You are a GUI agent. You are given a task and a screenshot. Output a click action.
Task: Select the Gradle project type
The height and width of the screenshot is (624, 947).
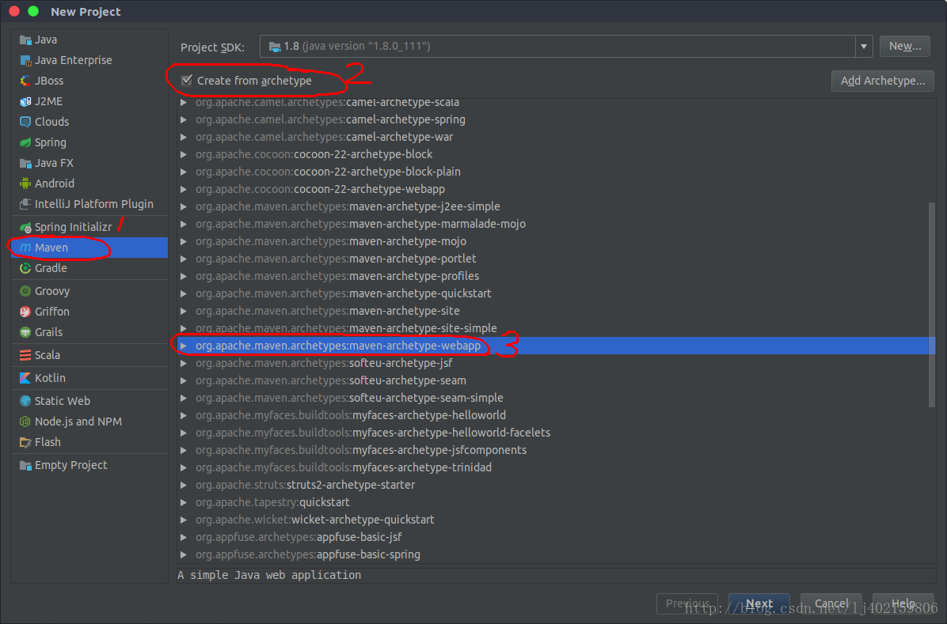click(x=89, y=268)
